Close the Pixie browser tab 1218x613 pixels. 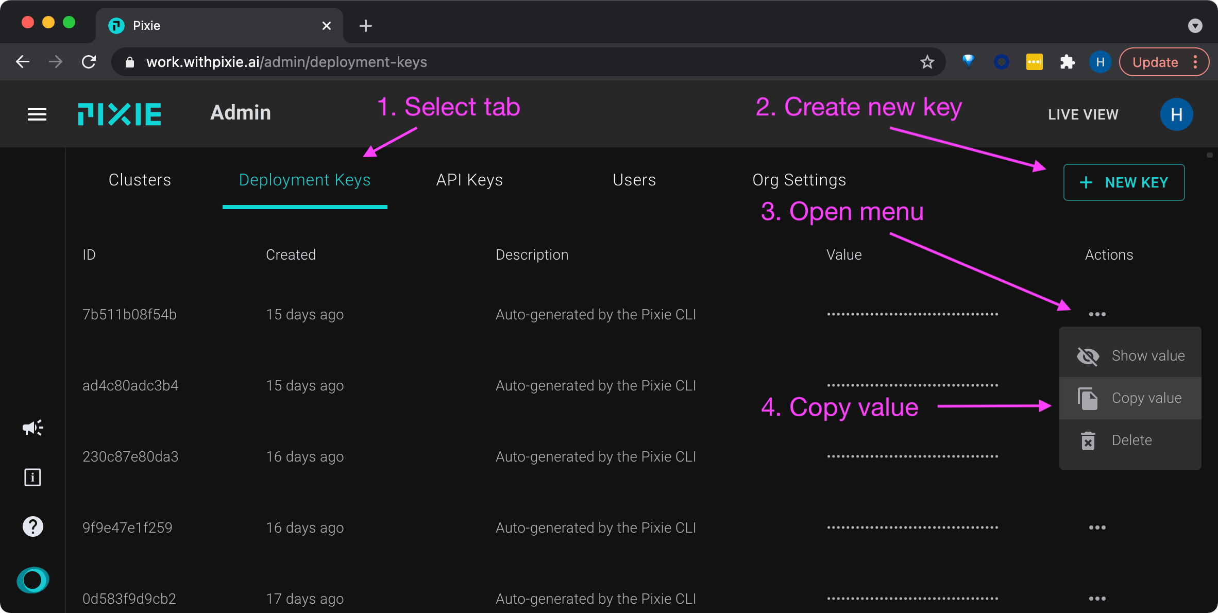coord(327,26)
